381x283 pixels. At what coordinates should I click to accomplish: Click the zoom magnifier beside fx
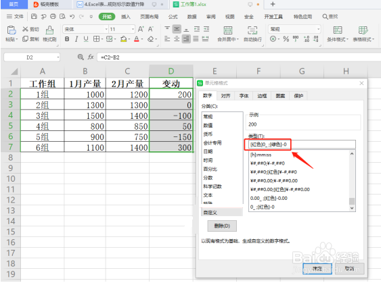81,57
